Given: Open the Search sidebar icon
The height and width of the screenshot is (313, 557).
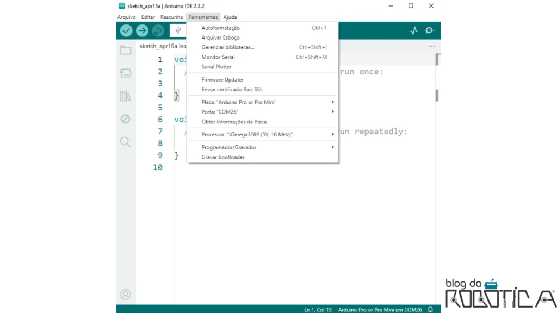Looking at the screenshot, I should coord(126,142).
